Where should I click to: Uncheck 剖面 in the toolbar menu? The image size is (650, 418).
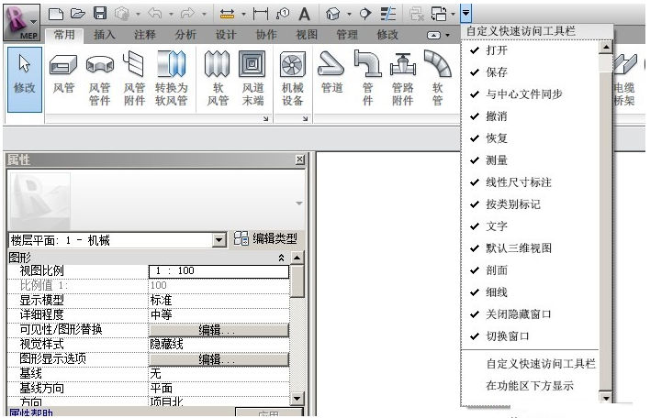pos(531,270)
